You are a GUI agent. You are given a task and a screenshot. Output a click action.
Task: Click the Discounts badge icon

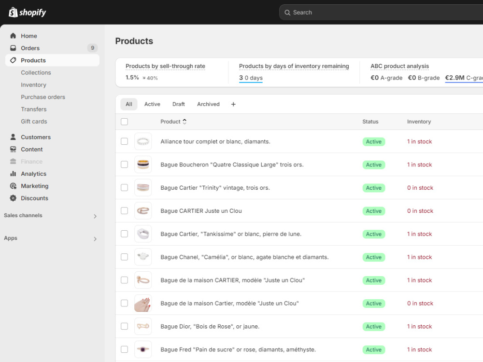[13, 198]
